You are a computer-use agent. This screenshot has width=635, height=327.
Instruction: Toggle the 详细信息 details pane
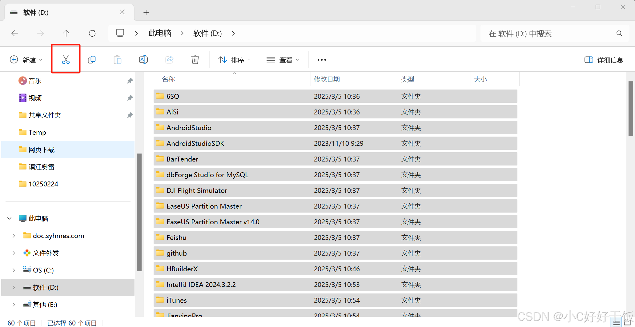click(604, 60)
